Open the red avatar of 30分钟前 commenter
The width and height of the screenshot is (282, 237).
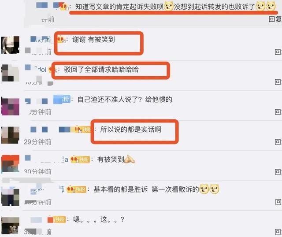[10, 164]
